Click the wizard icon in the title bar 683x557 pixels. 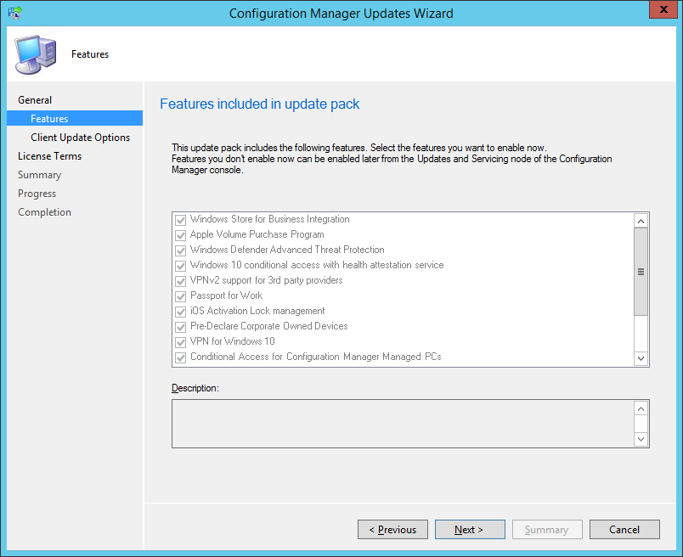point(14,13)
